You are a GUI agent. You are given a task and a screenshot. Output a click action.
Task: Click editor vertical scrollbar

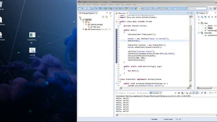click(190, 51)
